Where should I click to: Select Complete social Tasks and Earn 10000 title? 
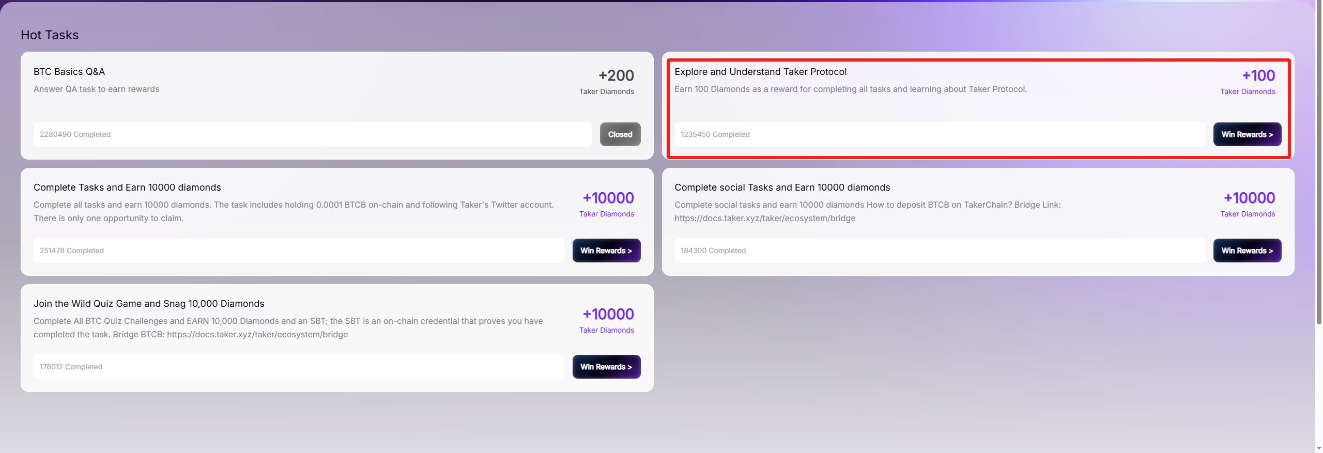(x=782, y=188)
